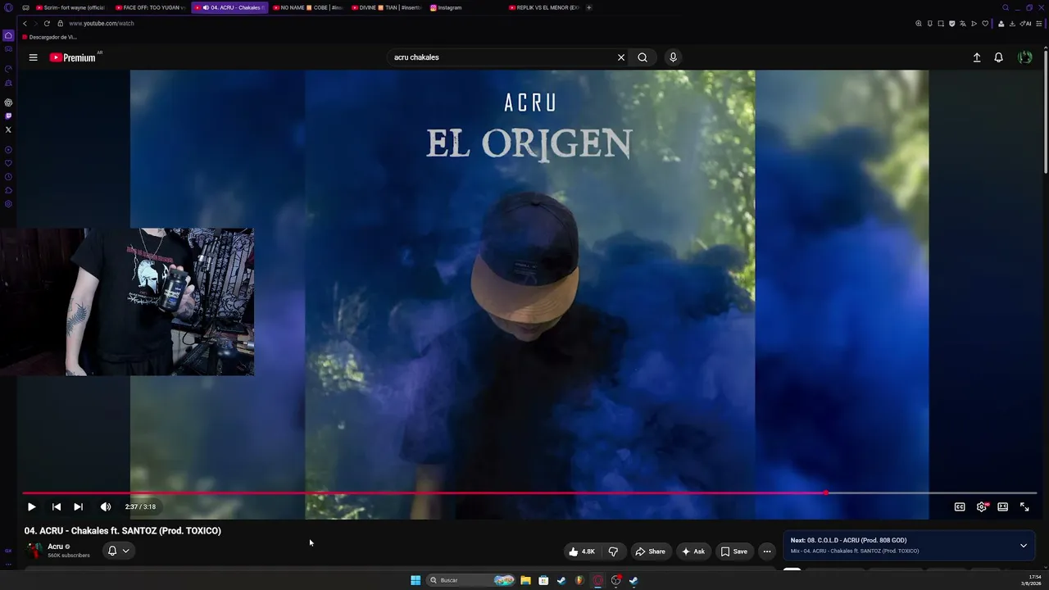Viewport: 1049px width, 590px height.
Task: Open the X (Twitter) sidebar icon
Action: coord(8,129)
